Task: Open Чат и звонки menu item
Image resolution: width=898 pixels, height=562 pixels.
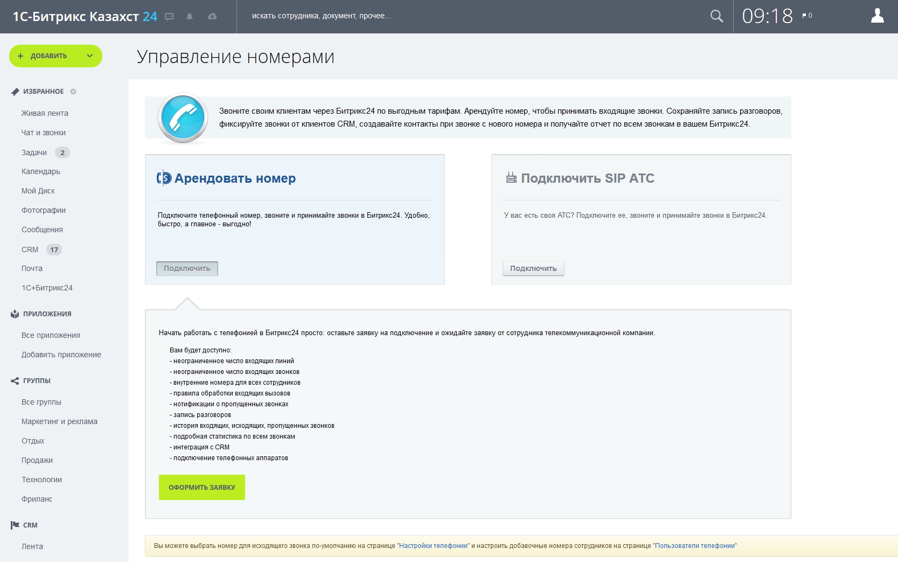Action: pos(44,133)
